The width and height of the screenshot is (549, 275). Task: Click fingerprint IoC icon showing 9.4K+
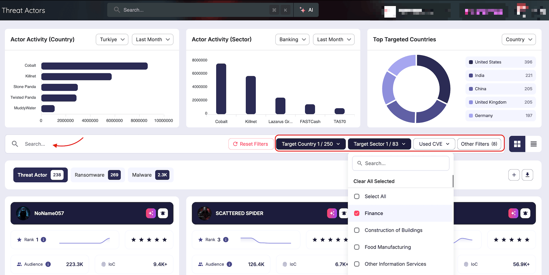pyautogui.click(x=104, y=264)
